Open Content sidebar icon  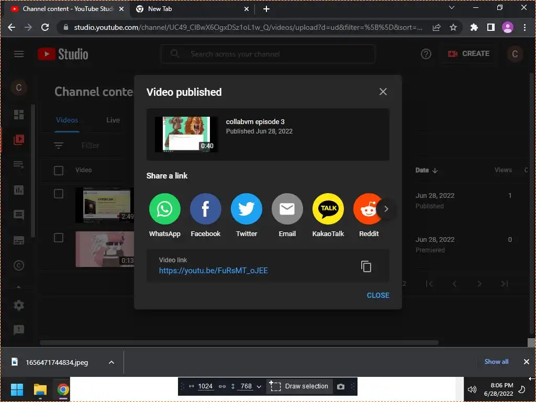[x=19, y=139]
